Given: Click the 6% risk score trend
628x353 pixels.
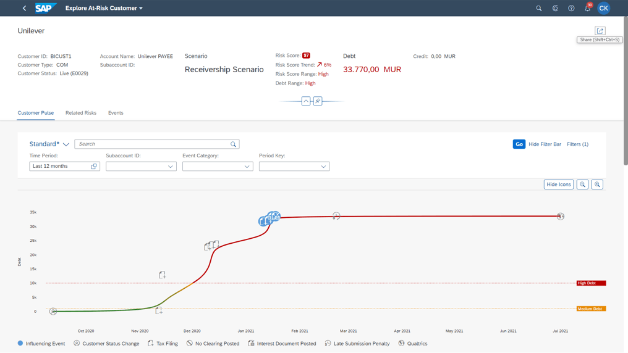Looking at the screenshot, I should pyautogui.click(x=325, y=65).
